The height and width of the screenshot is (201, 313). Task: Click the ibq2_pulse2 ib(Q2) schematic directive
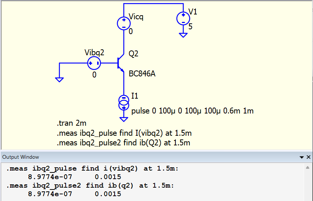(x=124, y=143)
